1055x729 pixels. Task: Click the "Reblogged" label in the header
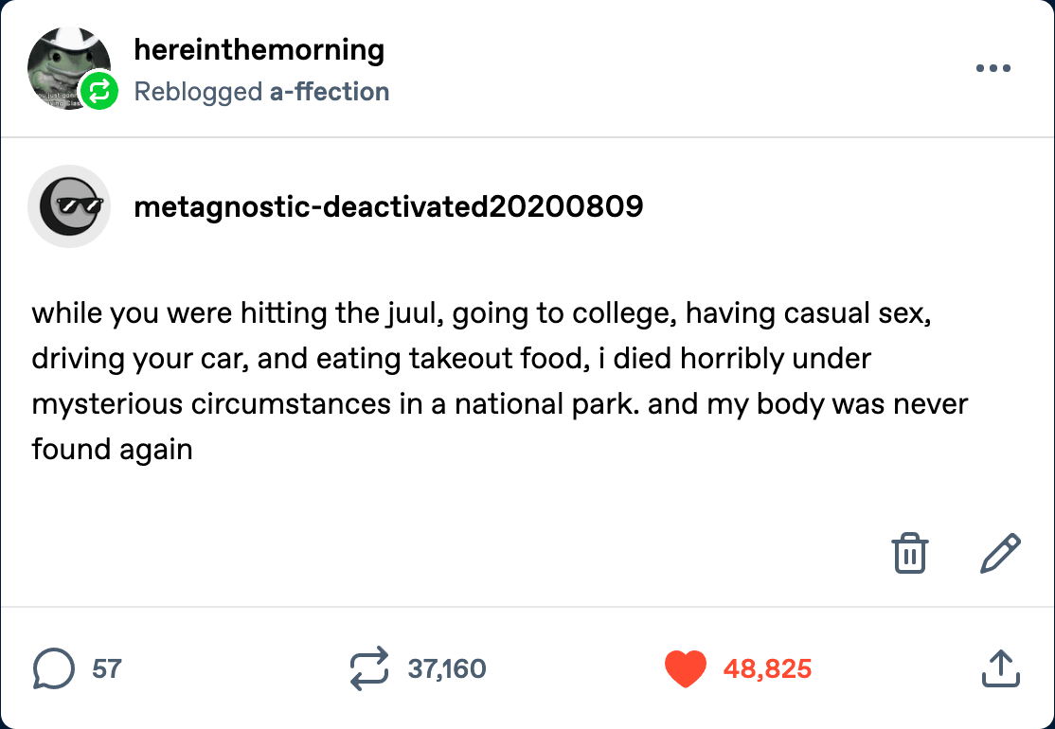point(198,92)
